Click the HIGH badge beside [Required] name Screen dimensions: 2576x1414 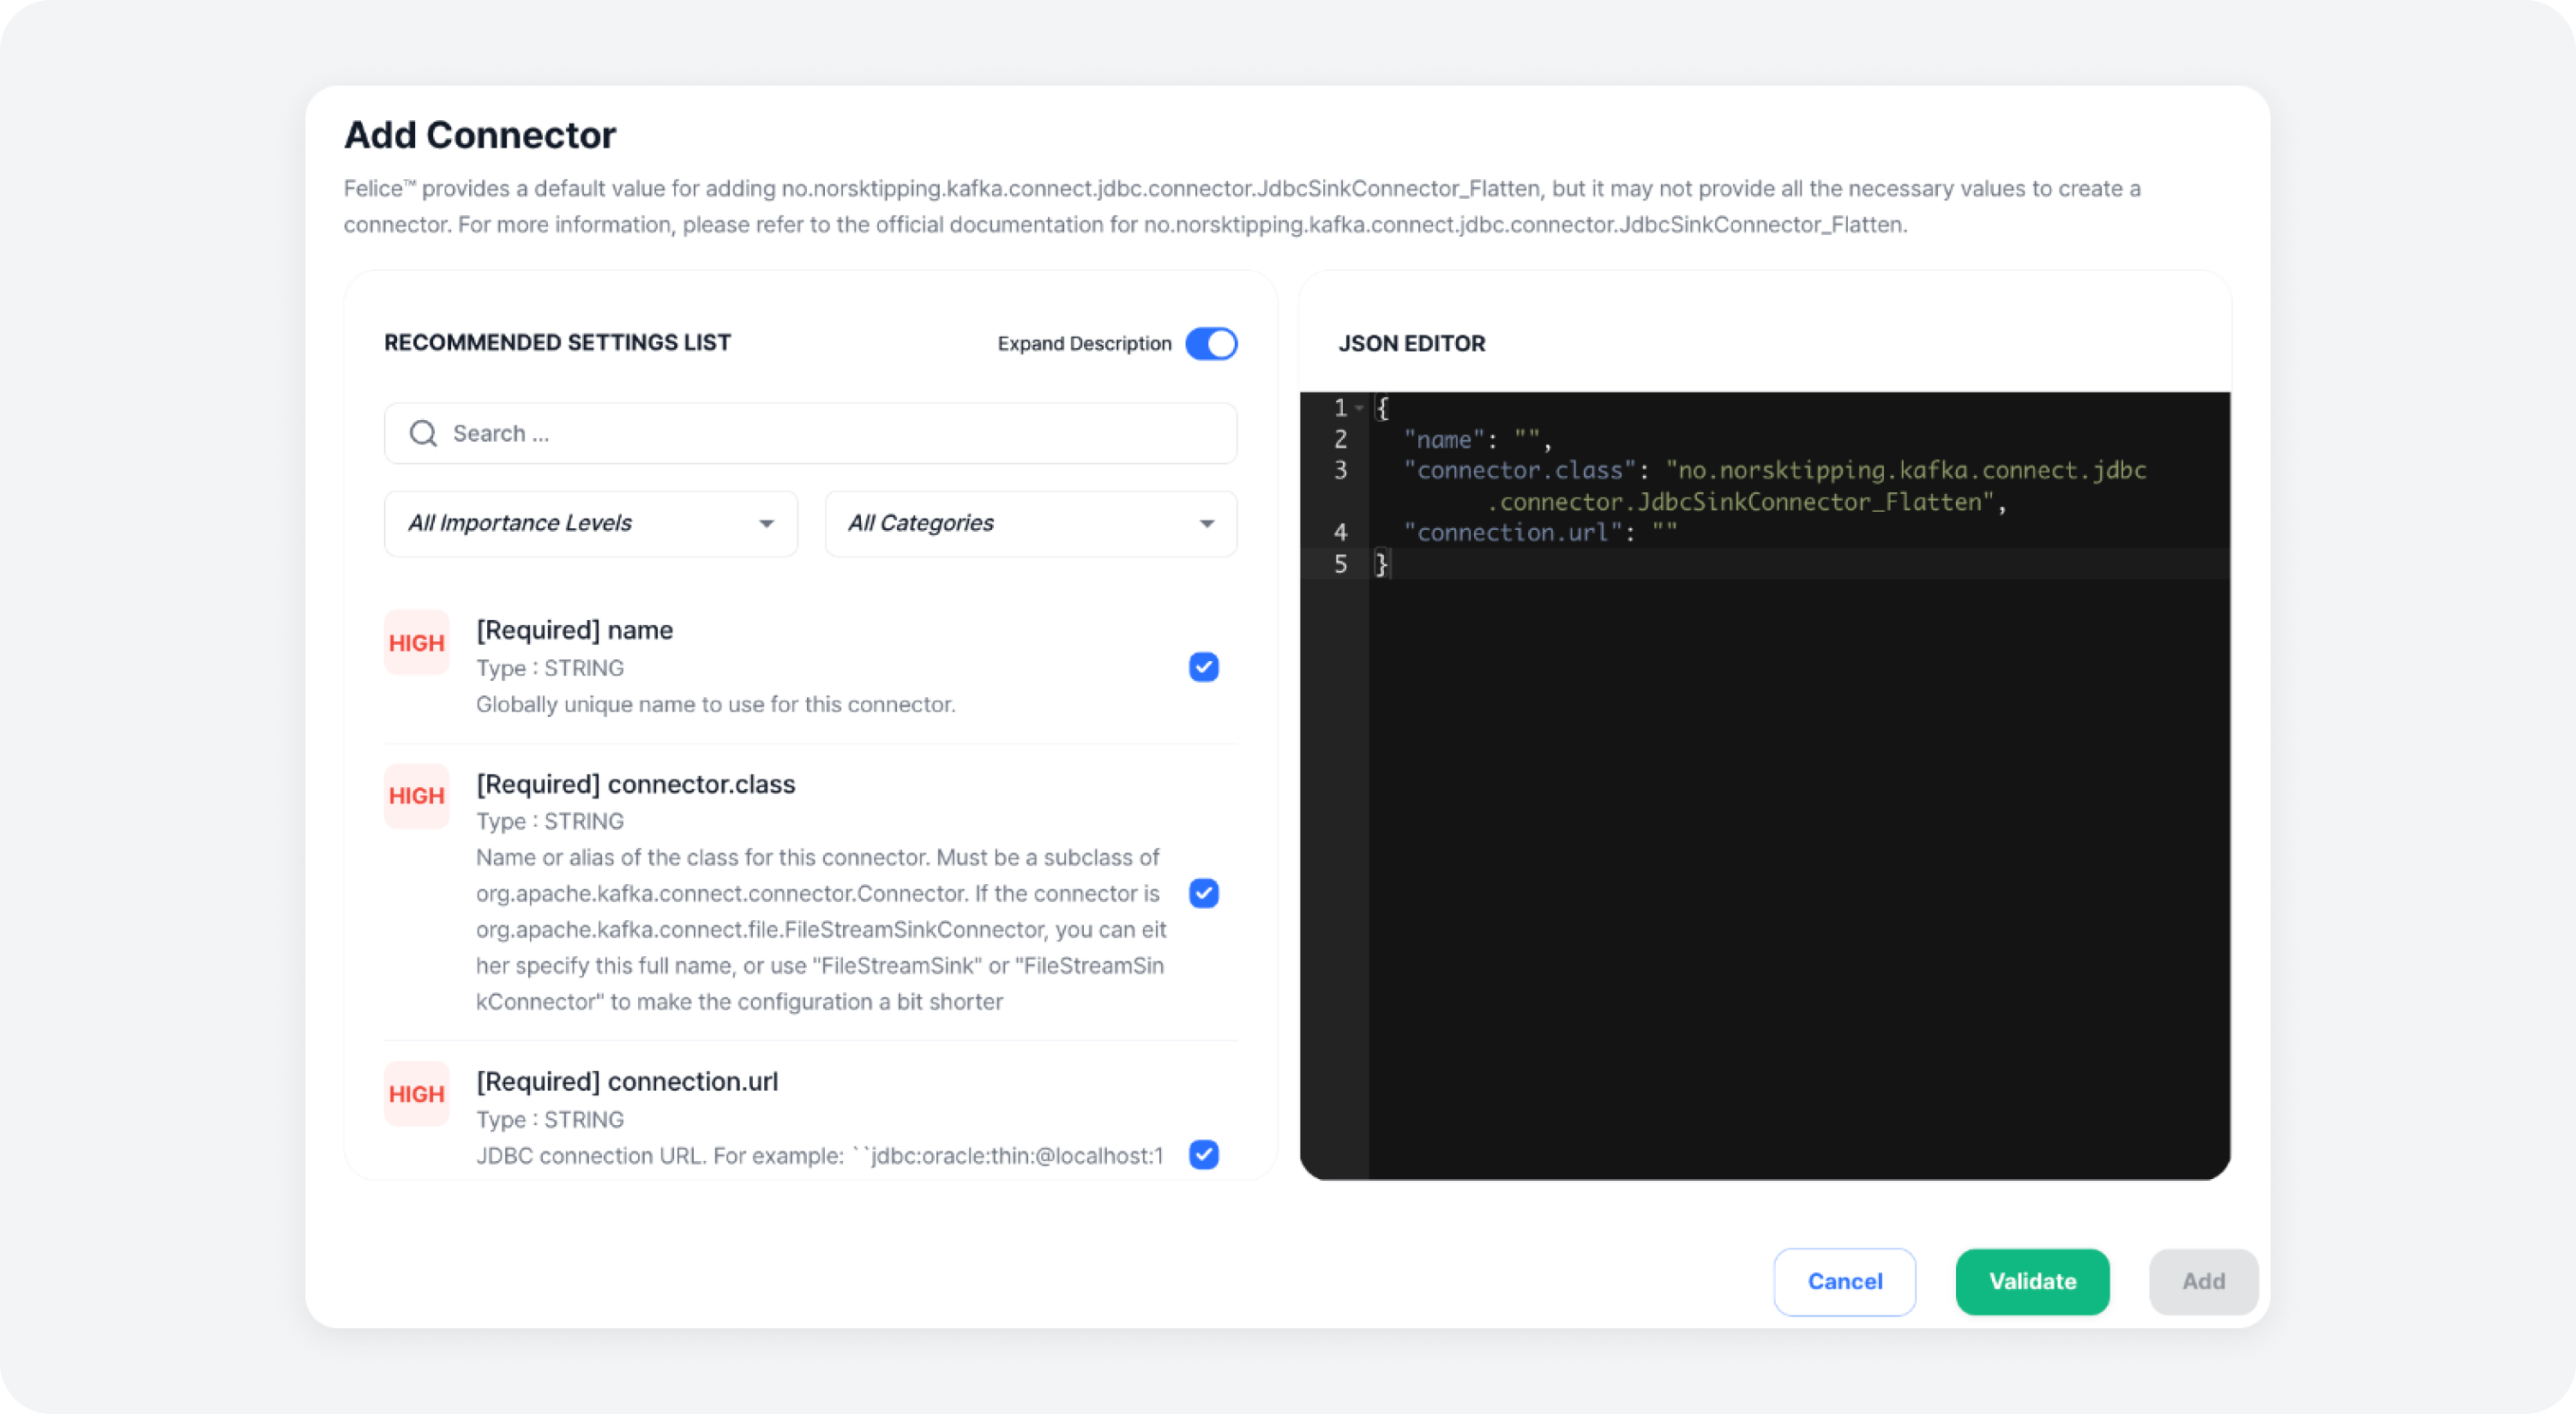pos(416,642)
